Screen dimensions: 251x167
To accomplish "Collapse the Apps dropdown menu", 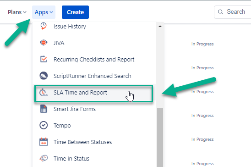I will tap(44, 12).
